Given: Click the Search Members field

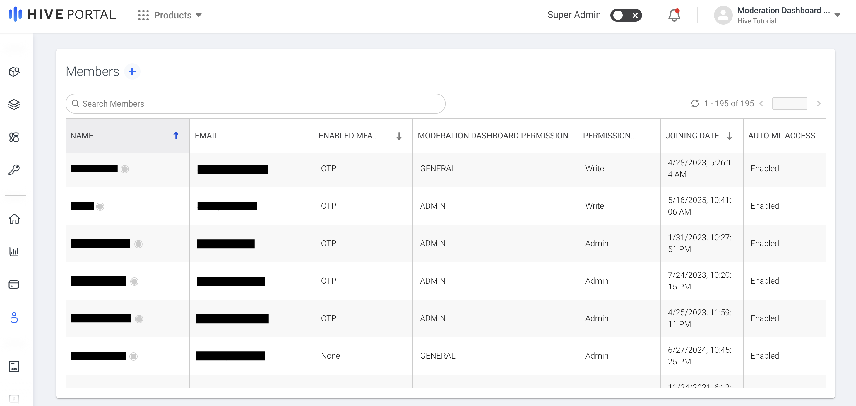Looking at the screenshot, I should 255,104.
